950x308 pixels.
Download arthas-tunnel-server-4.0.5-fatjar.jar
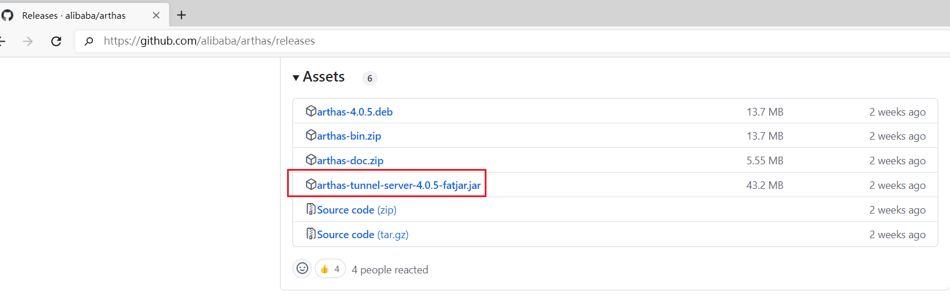pyautogui.click(x=399, y=185)
